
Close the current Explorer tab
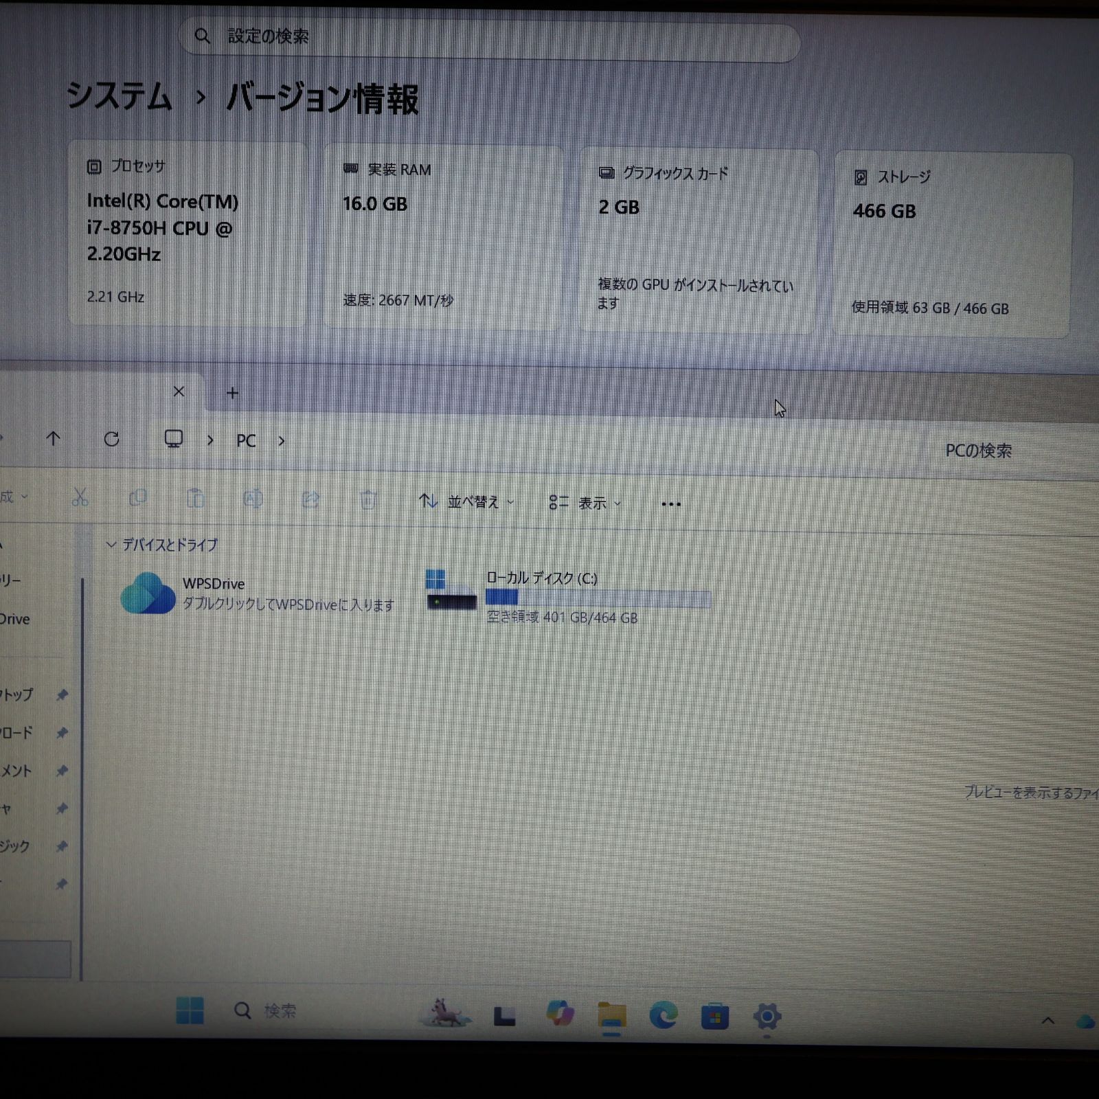click(179, 392)
